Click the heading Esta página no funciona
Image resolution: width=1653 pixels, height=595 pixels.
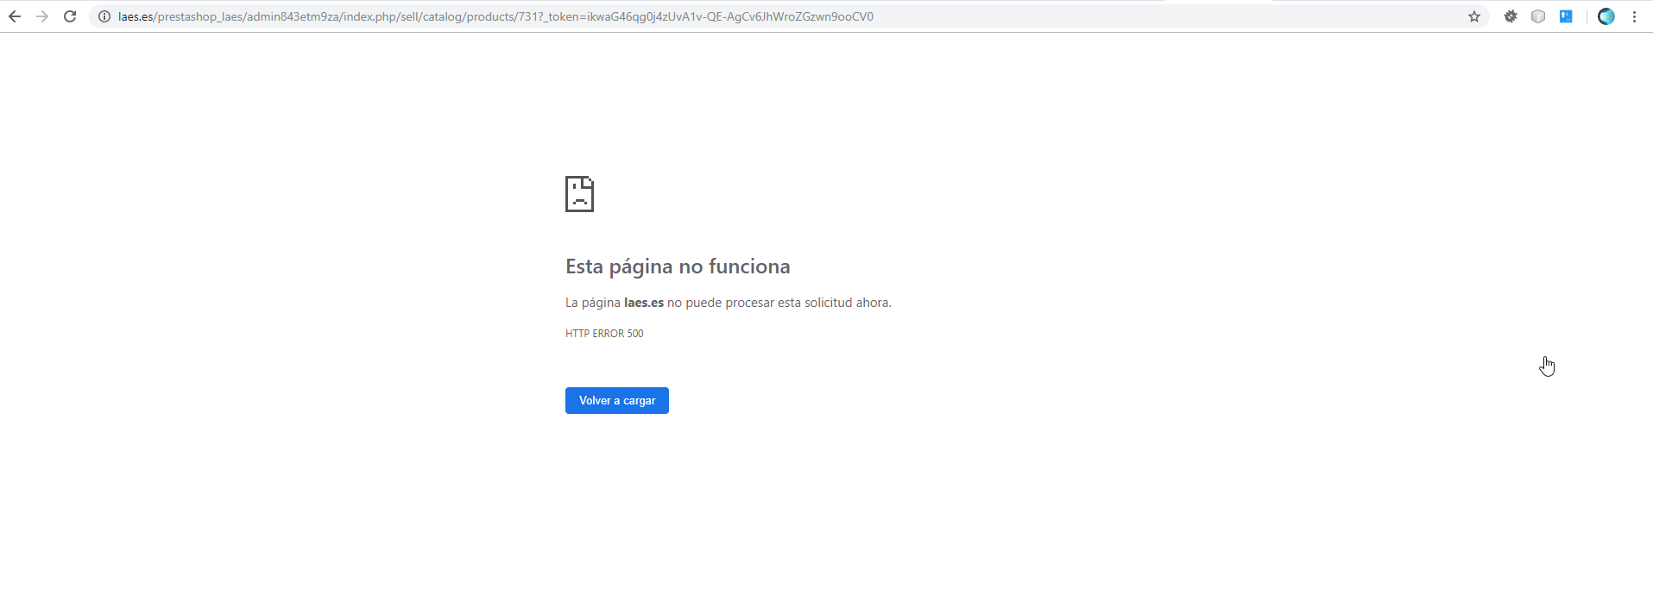pyautogui.click(x=678, y=266)
